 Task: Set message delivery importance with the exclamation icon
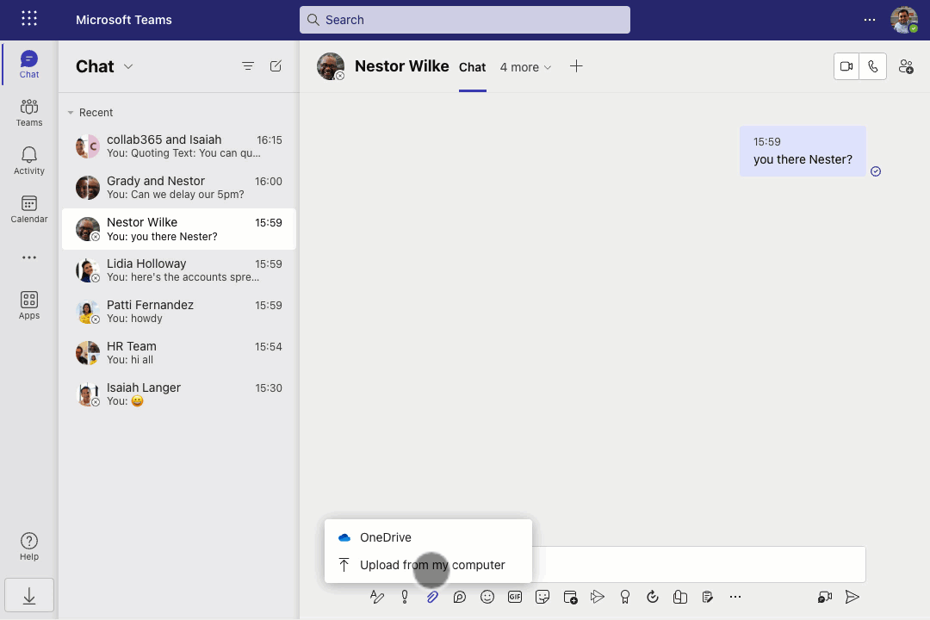point(405,597)
